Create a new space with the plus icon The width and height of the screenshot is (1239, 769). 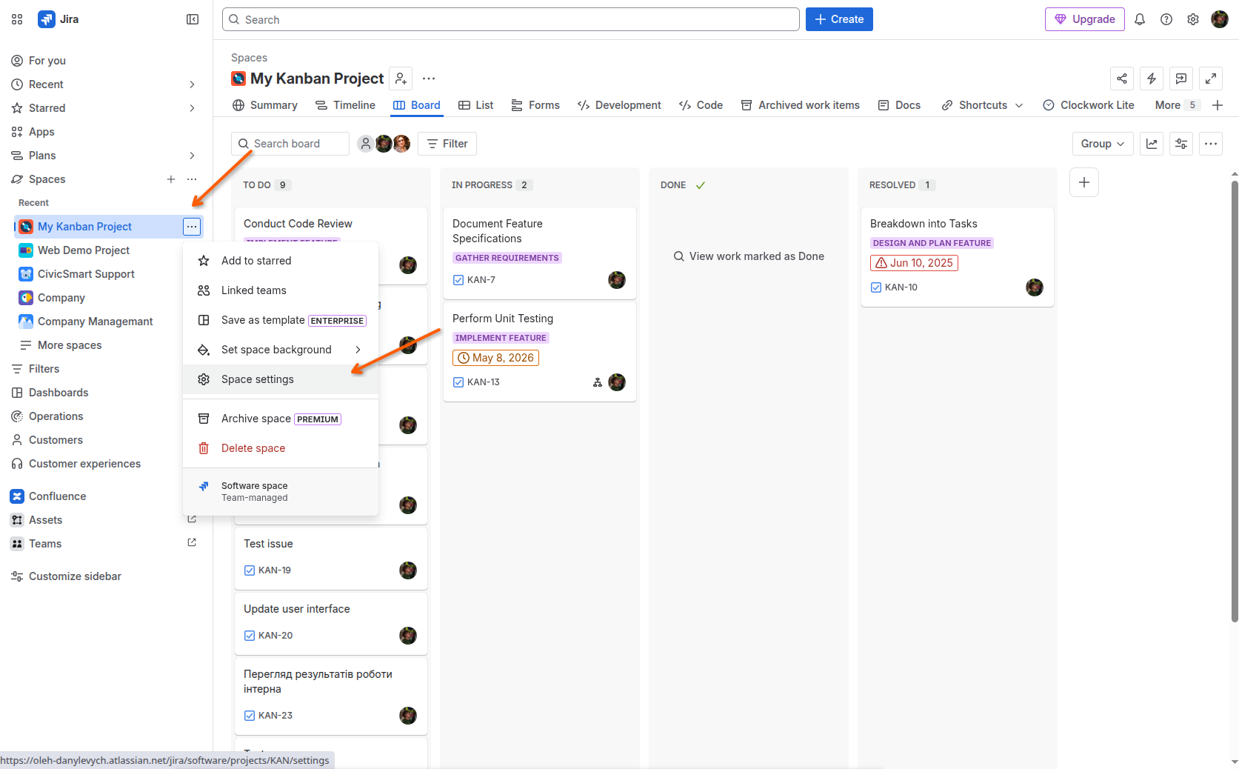click(x=171, y=179)
